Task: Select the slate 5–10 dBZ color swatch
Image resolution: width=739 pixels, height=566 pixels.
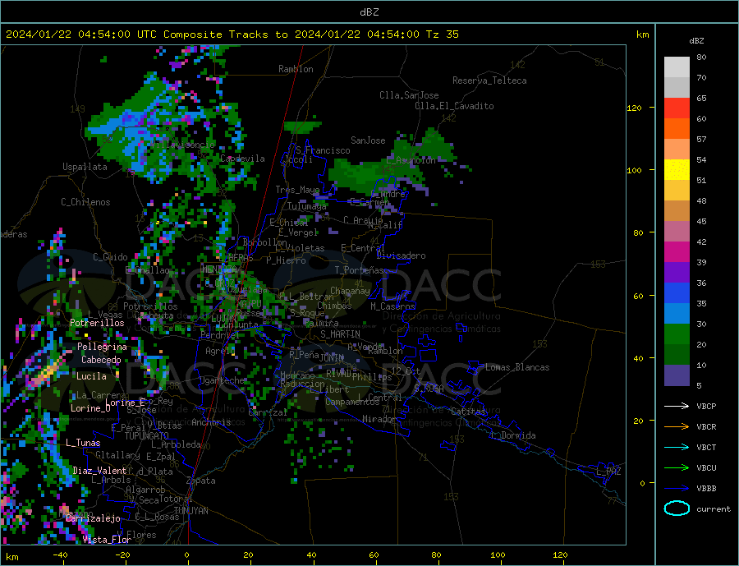Action: tap(677, 375)
